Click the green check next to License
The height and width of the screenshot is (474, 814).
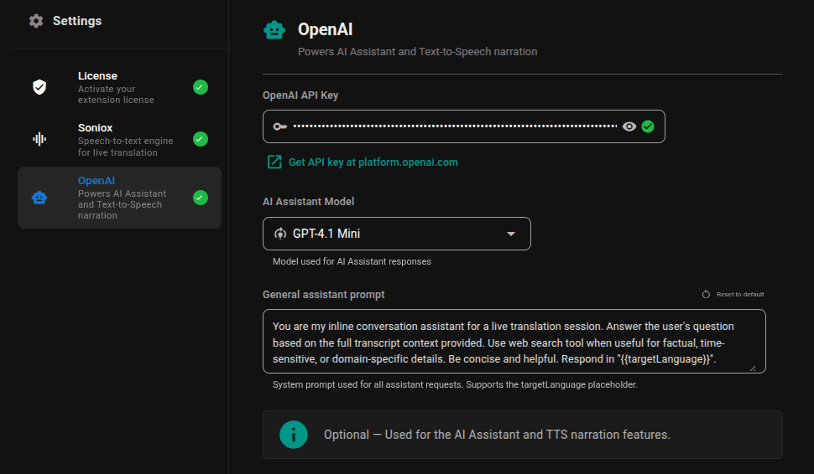point(201,87)
